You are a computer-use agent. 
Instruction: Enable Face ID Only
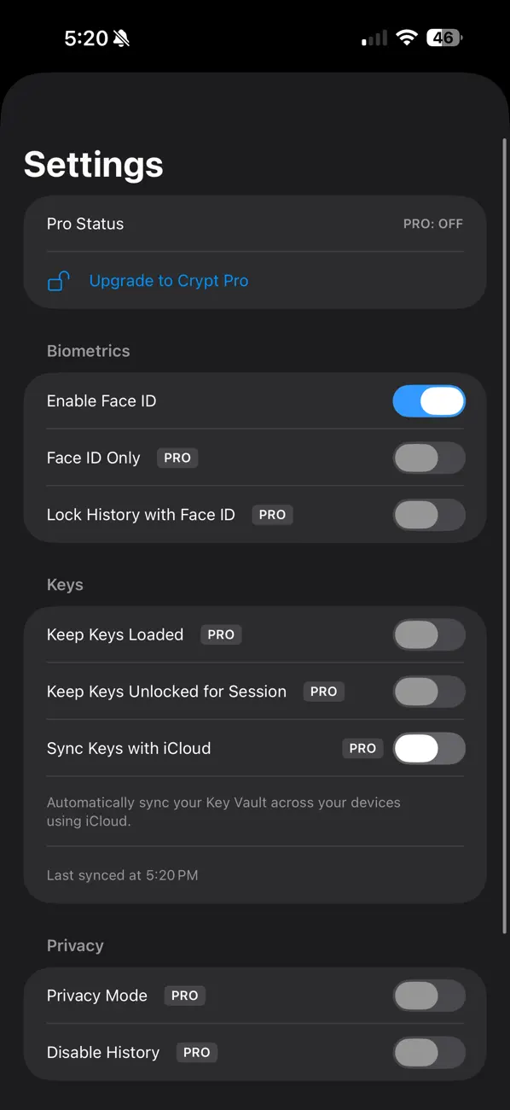tap(429, 458)
